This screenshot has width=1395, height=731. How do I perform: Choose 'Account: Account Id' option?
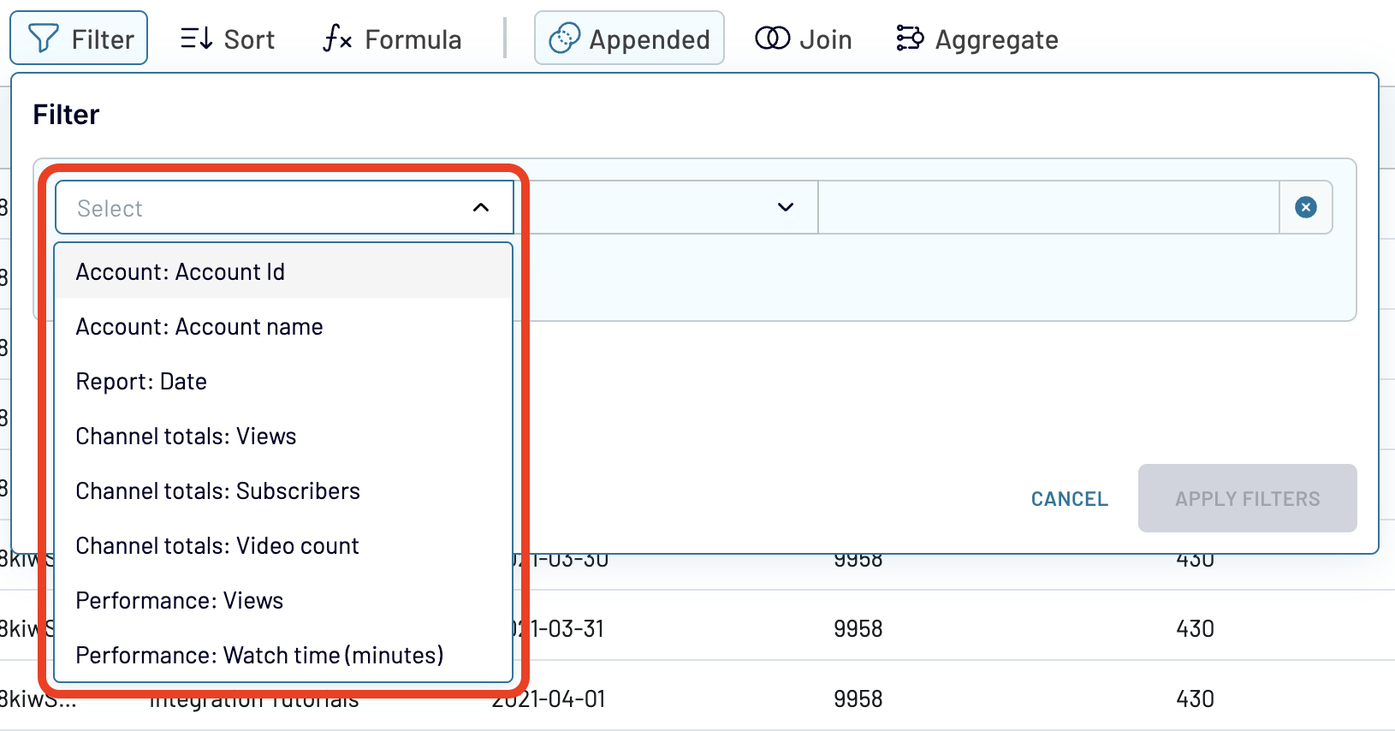181,272
